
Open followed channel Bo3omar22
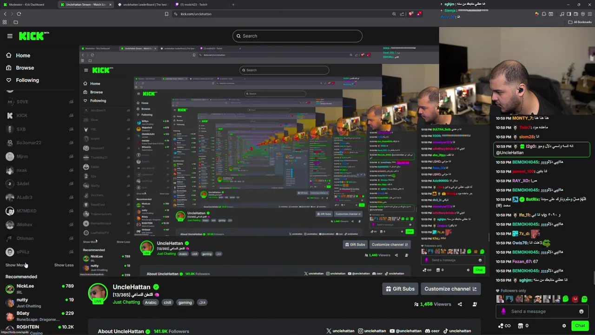39,143
